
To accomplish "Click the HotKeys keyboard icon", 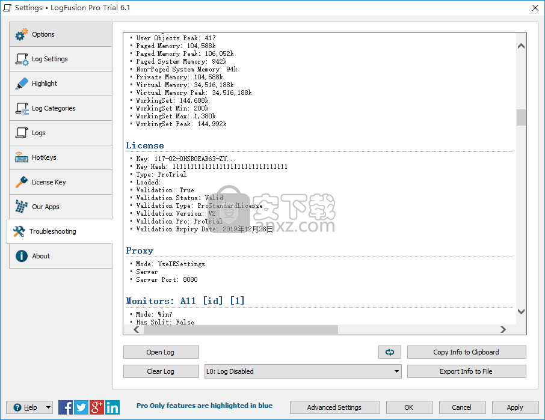I will tap(22, 157).
